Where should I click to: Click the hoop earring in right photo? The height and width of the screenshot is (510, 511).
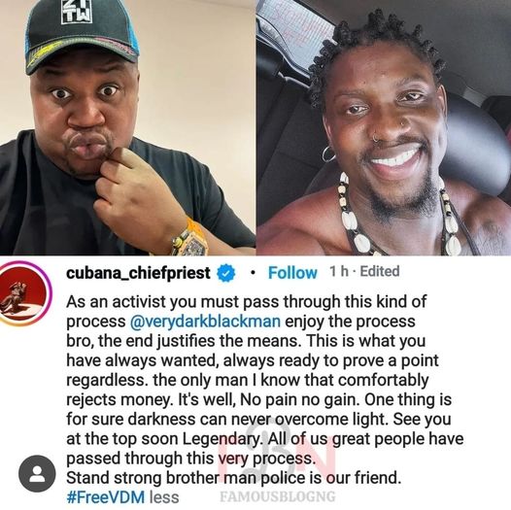[328, 153]
